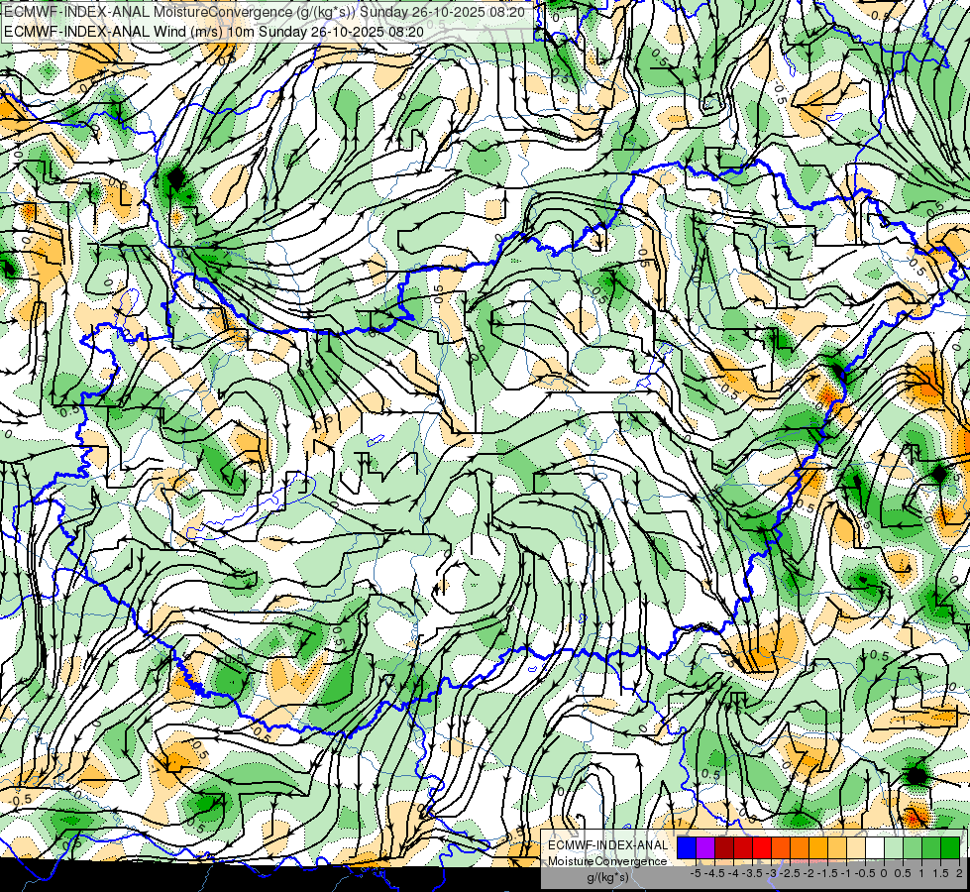This screenshot has width=970, height=892.
Task: Click the '-2.5' legend tick label
Action: tap(790, 873)
